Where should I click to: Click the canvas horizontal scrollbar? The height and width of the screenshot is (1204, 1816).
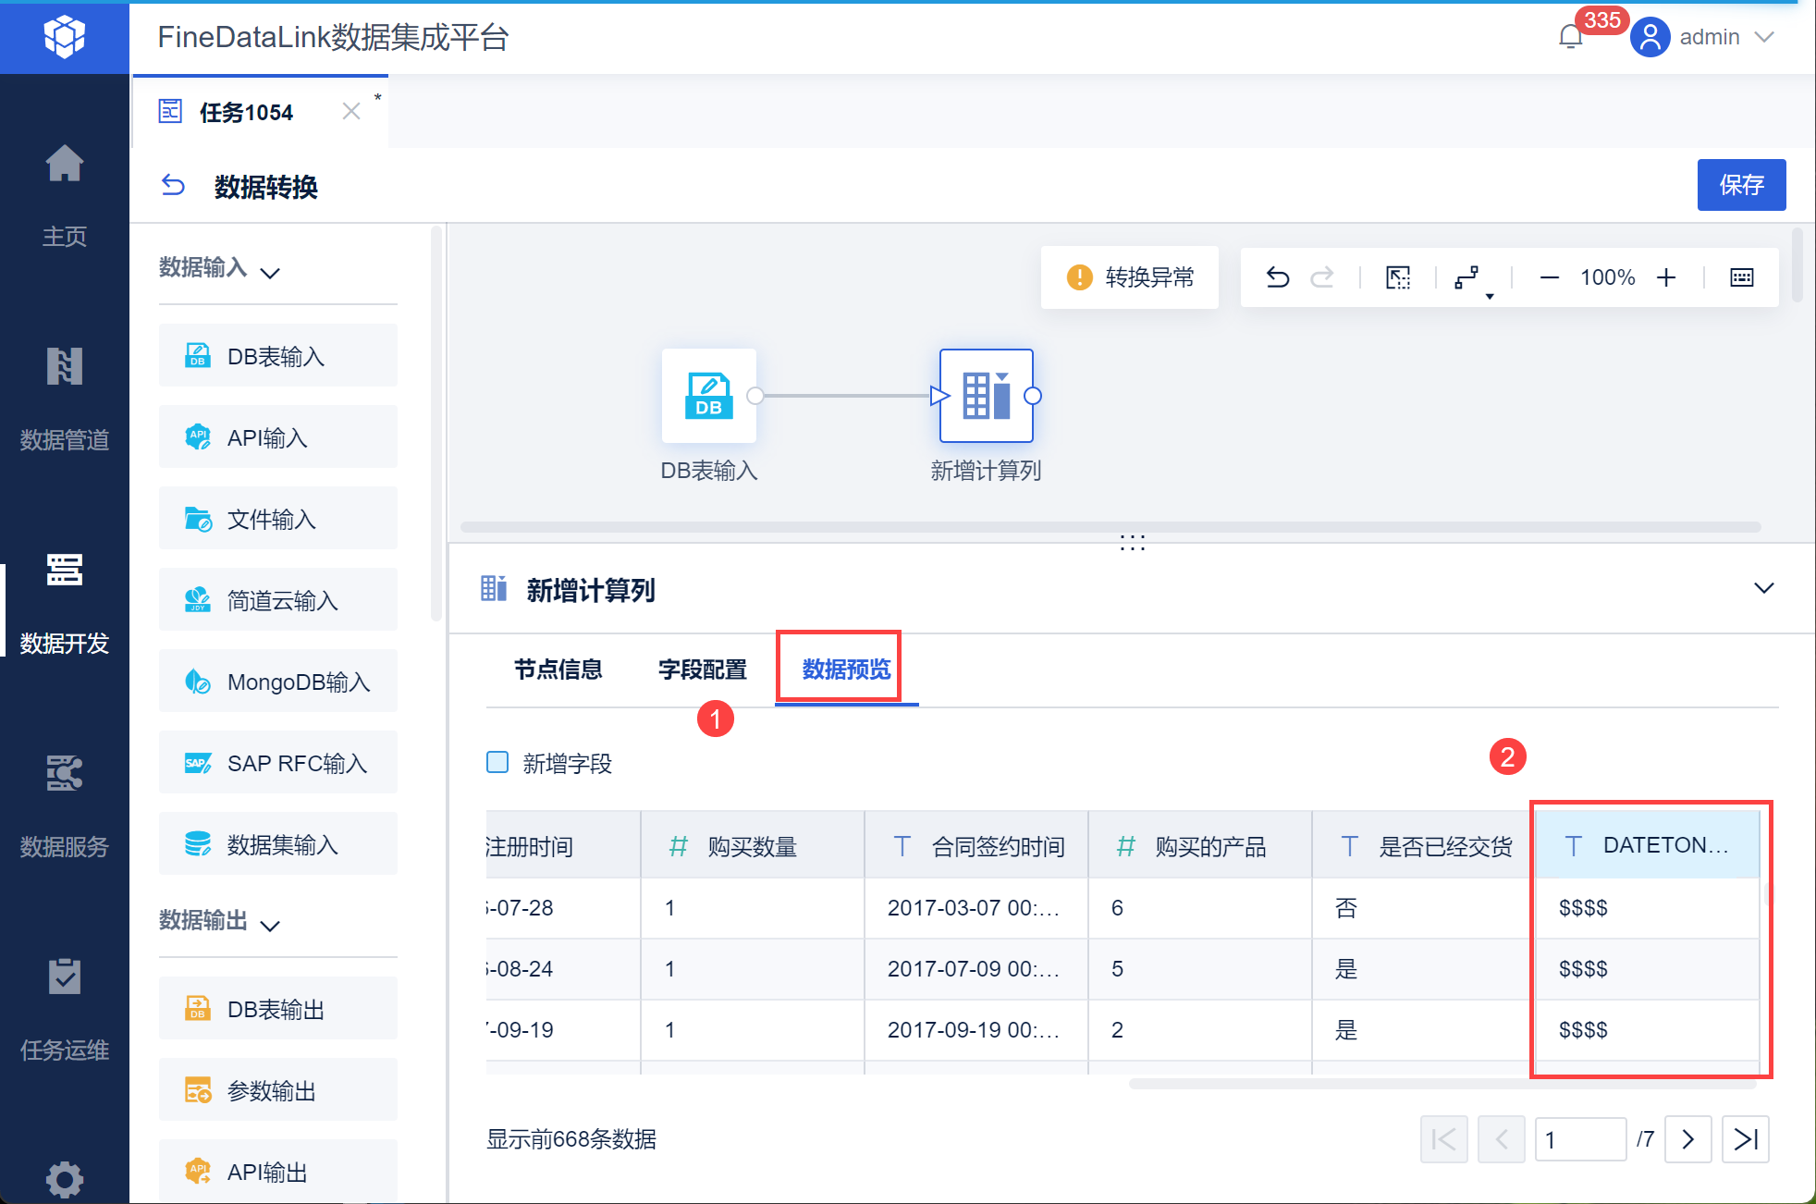1110,527
